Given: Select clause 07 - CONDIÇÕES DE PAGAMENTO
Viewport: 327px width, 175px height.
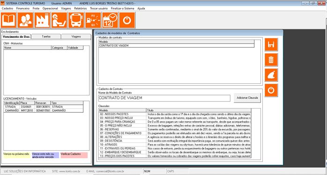Looking at the screenshot, I should (175, 133).
